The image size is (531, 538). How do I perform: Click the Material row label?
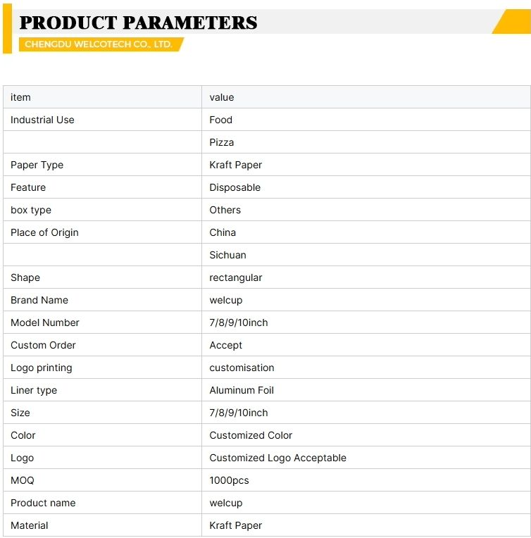pos(30,525)
